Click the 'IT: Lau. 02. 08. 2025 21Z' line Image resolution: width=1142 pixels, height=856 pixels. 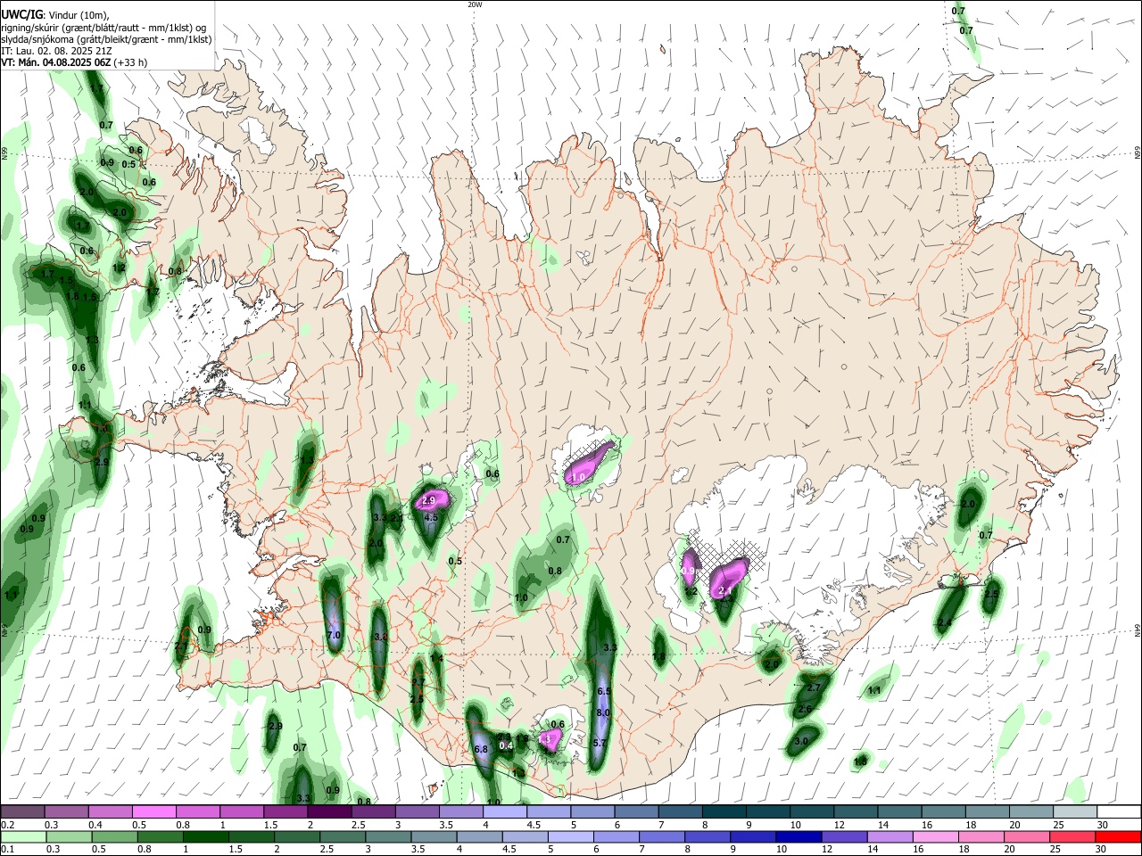[x=56, y=51]
